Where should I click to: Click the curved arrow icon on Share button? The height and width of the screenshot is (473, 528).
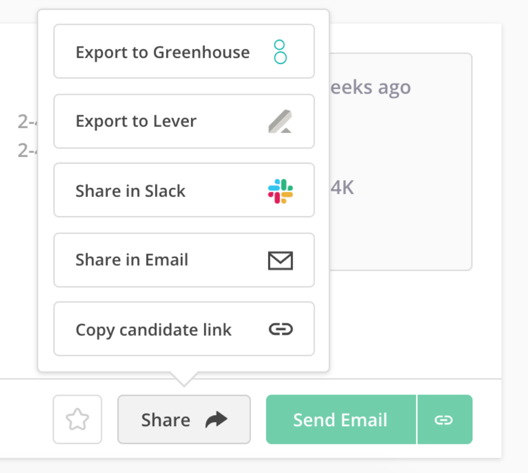pyautogui.click(x=217, y=419)
